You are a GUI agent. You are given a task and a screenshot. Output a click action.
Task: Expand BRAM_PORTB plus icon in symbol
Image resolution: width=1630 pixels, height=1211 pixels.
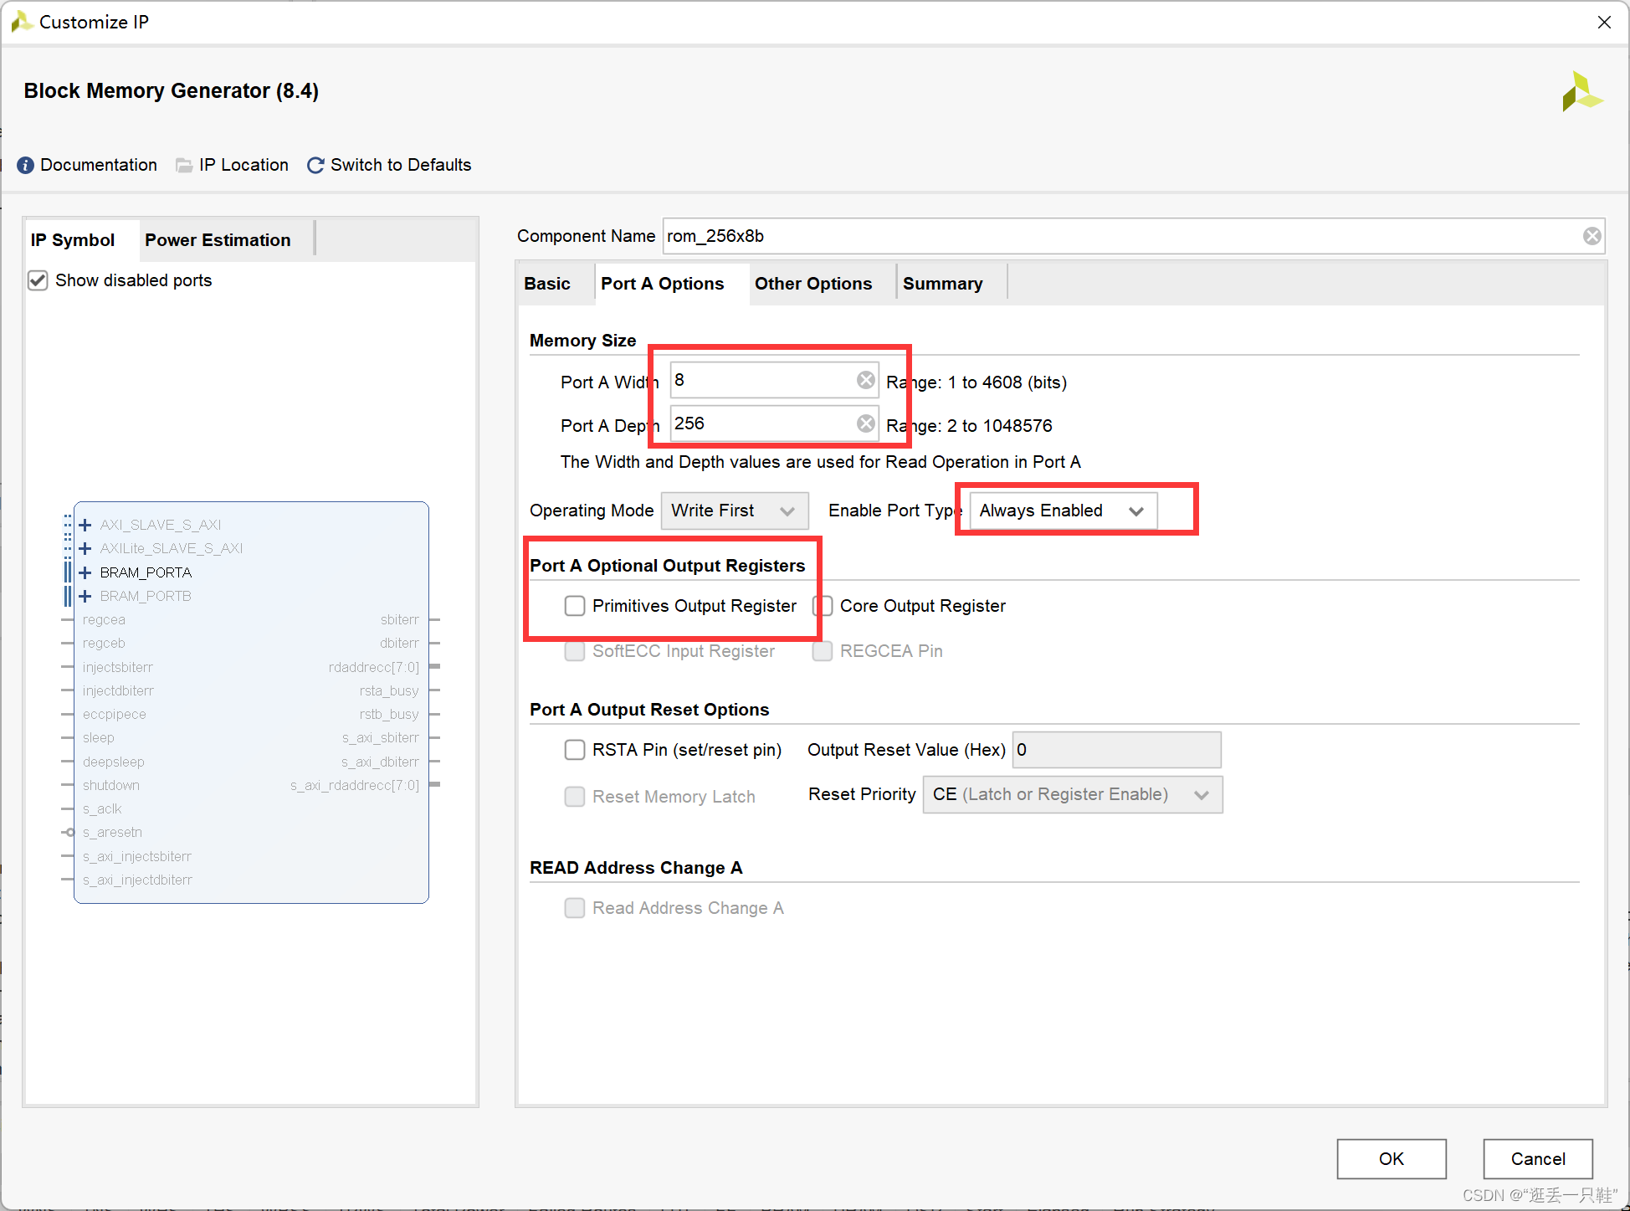(x=85, y=596)
